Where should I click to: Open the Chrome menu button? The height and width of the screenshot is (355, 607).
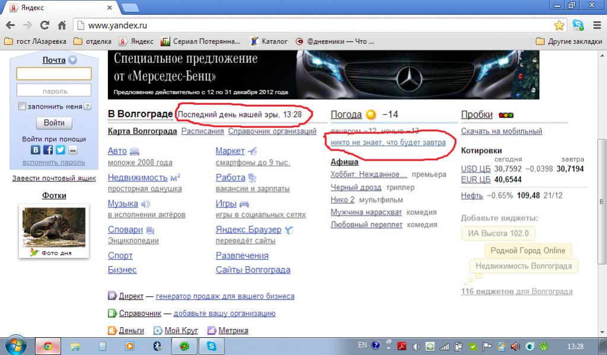coord(595,25)
